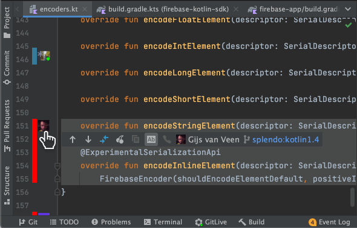357x228 pixels.
Task: Switch to build.gradle.kts (firebase-kotlin-sdk) tab
Action: coord(162,9)
